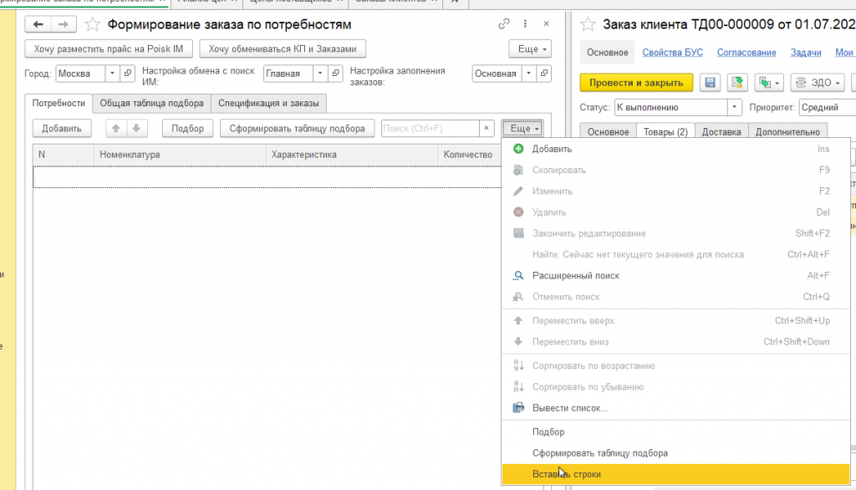Expand the Город dropdown
856x490 pixels.
tap(112, 74)
